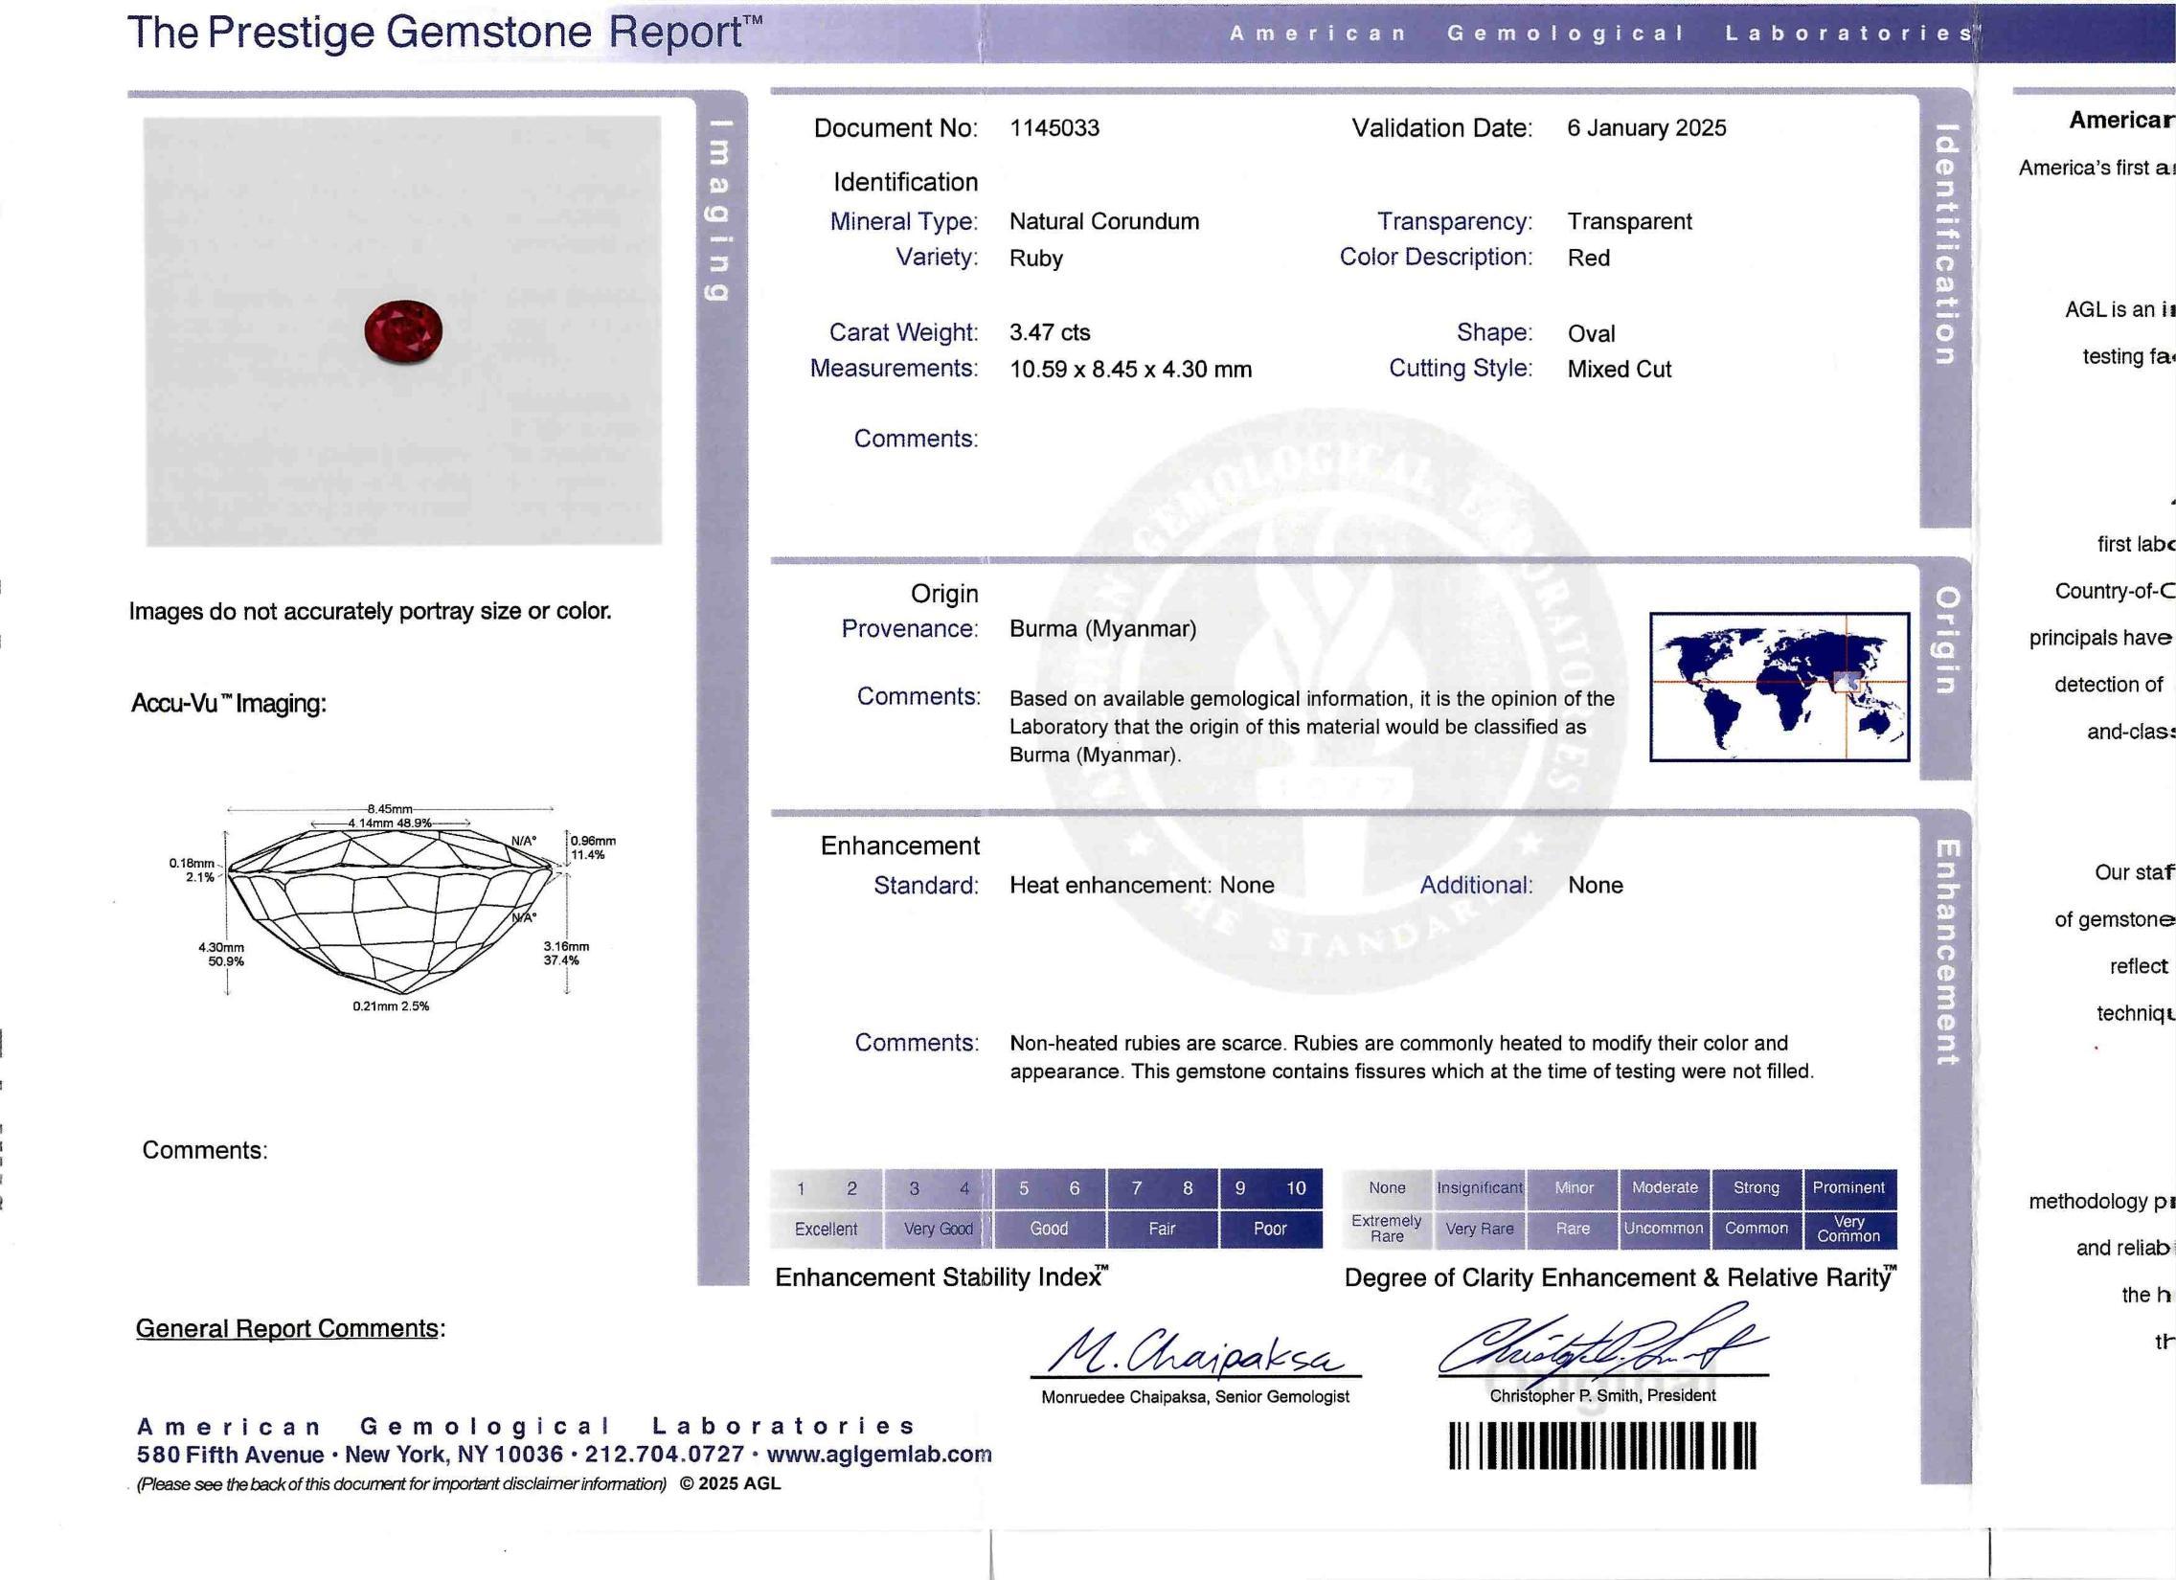This screenshot has height=1580, width=2176.
Task: Click variety value 'Ruby'
Action: click(x=1036, y=258)
